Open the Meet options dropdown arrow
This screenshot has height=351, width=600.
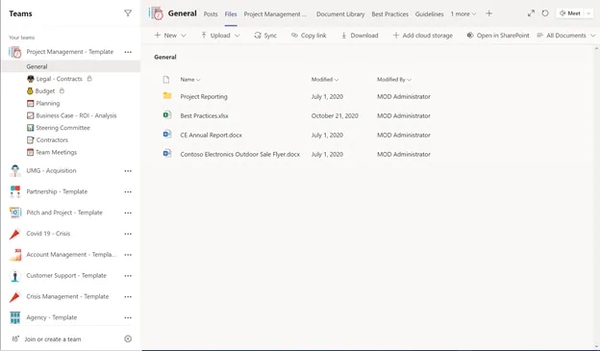pos(588,13)
